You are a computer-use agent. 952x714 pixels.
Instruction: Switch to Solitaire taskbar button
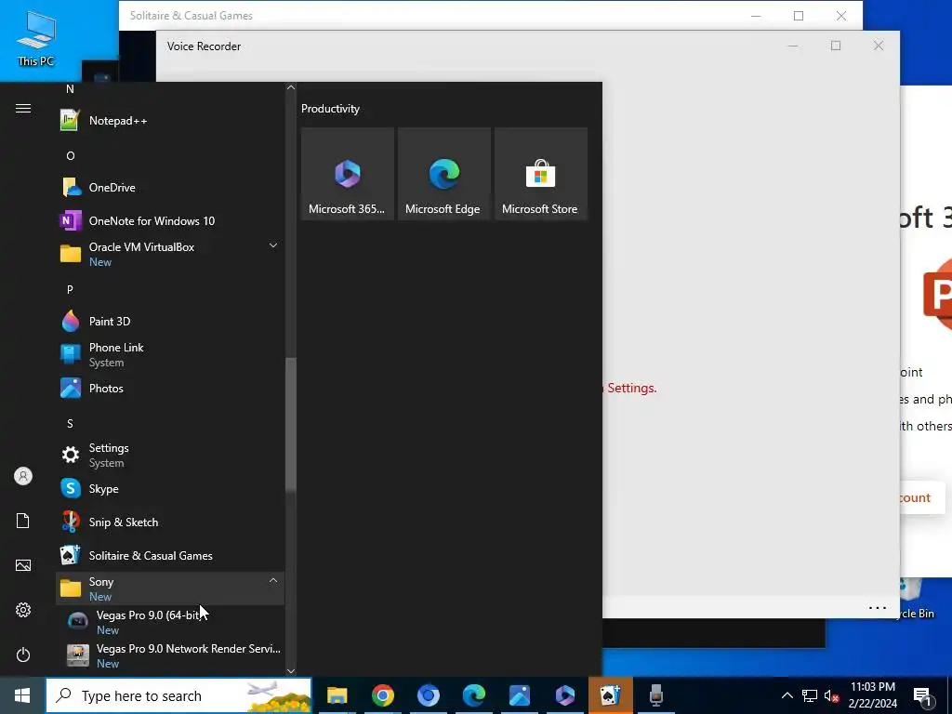coord(610,695)
